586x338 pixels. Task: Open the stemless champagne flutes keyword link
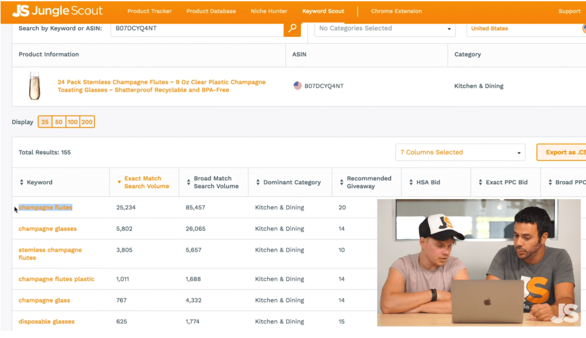click(x=50, y=253)
